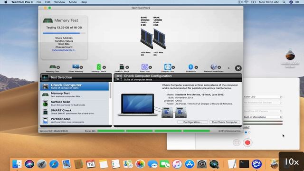
Task: Click the Wi-Fi status menu bar icon
Action: 246,2
